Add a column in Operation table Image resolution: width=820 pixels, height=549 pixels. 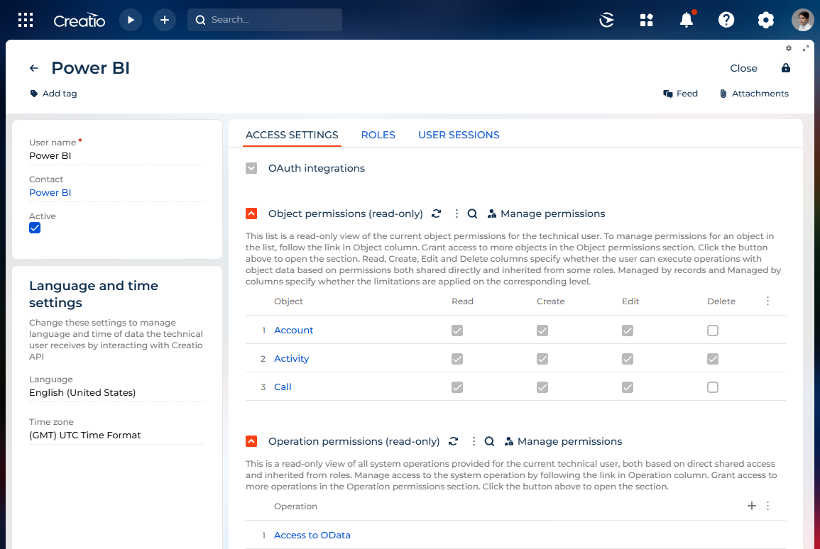(752, 506)
